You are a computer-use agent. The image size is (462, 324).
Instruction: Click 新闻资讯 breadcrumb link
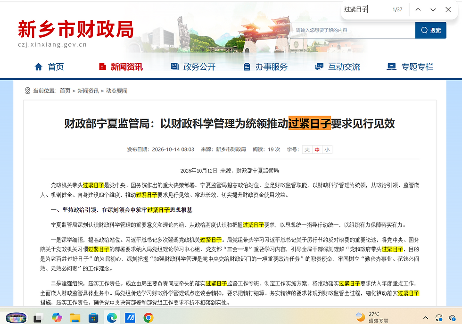[x=88, y=91]
